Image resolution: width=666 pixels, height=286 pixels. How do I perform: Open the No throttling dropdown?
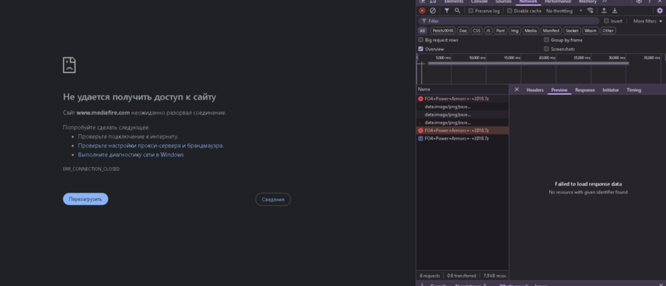click(564, 11)
